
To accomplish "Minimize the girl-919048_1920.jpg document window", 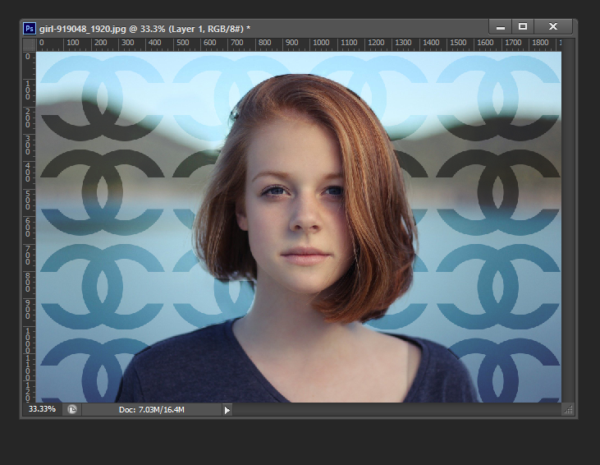I will (500, 27).
